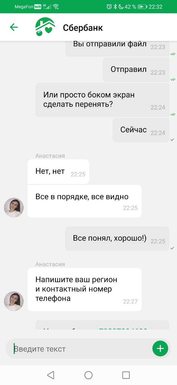The width and height of the screenshot is (177, 385).
Task: Tap the Android recent apps square button
Action: [x=126, y=375]
